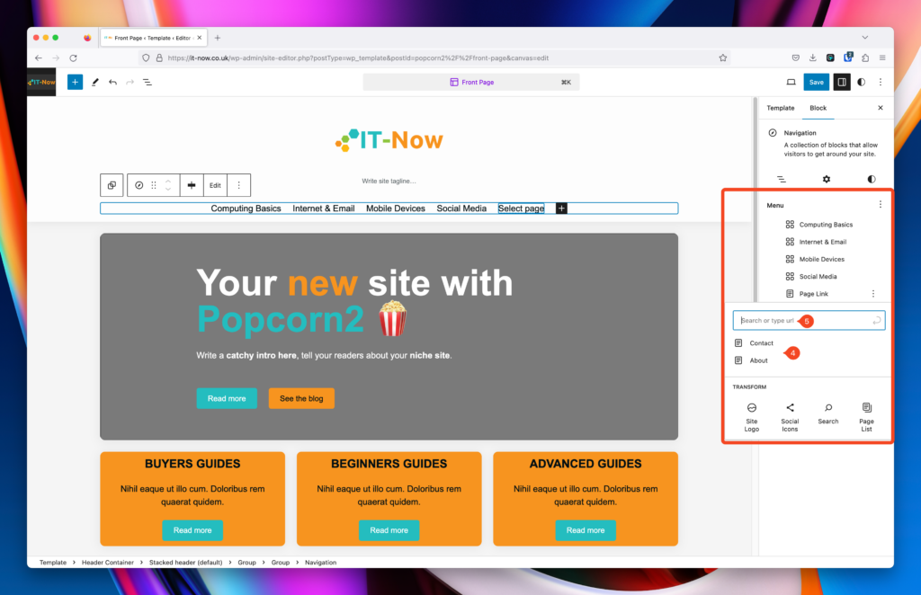This screenshot has width=921, height=595.
Task: Transform block to Page List
Action: point(866,417)
